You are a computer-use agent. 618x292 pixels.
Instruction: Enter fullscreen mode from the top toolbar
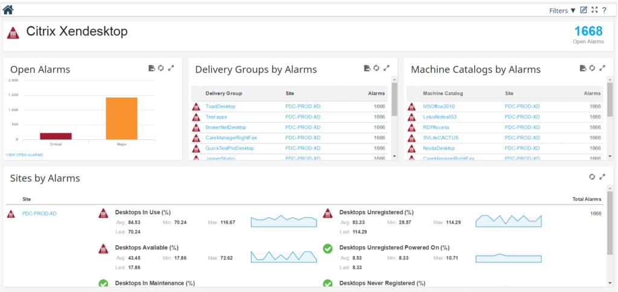pyautogui.click(x=594, y=10)
